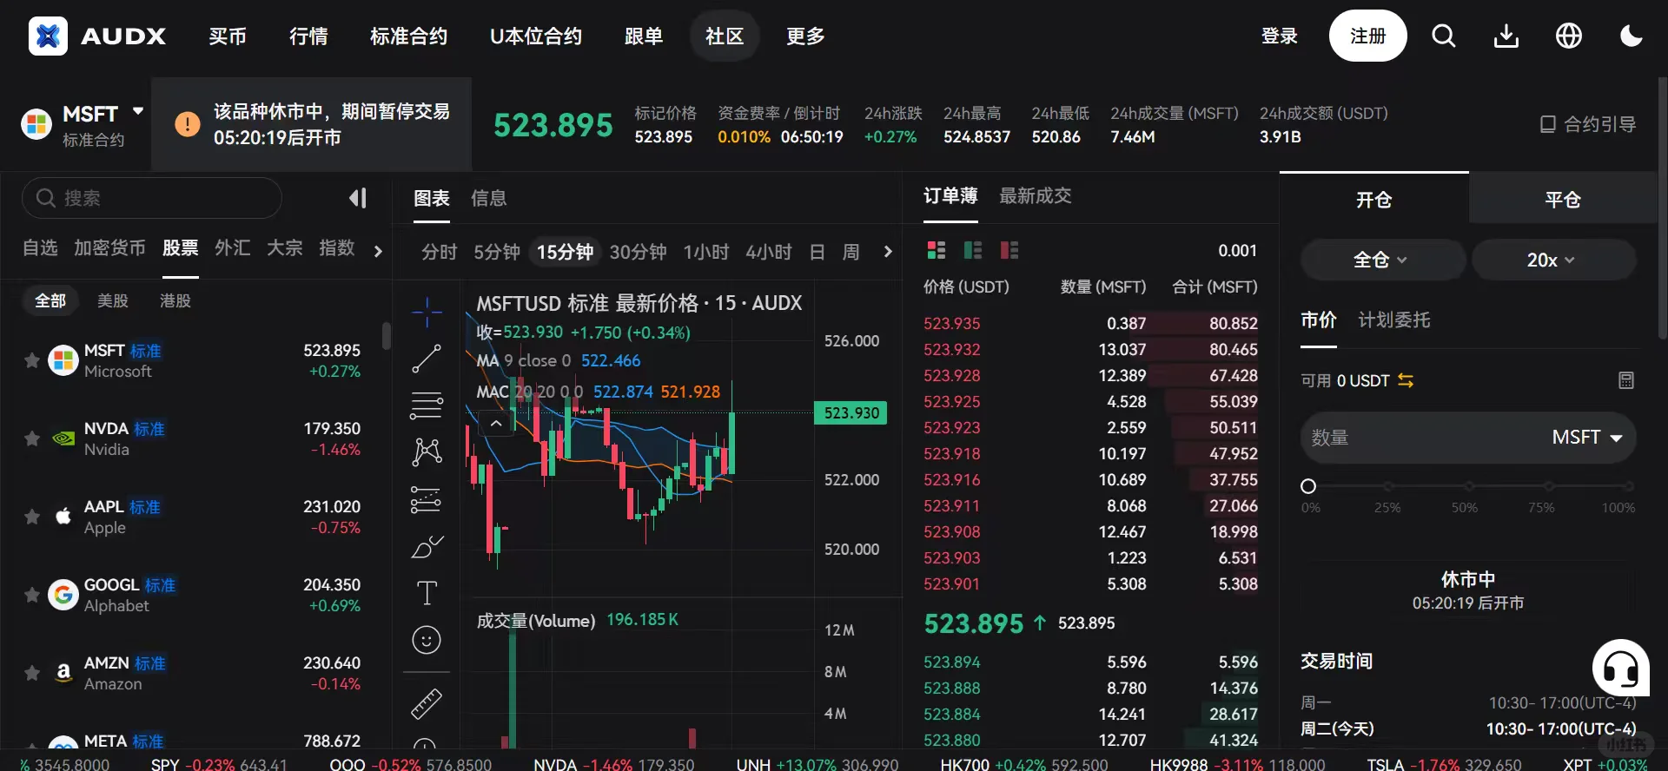Viewport: 1668px width, 771px height.
Task: Open customer support headset chat
Action: [1621, 668]
